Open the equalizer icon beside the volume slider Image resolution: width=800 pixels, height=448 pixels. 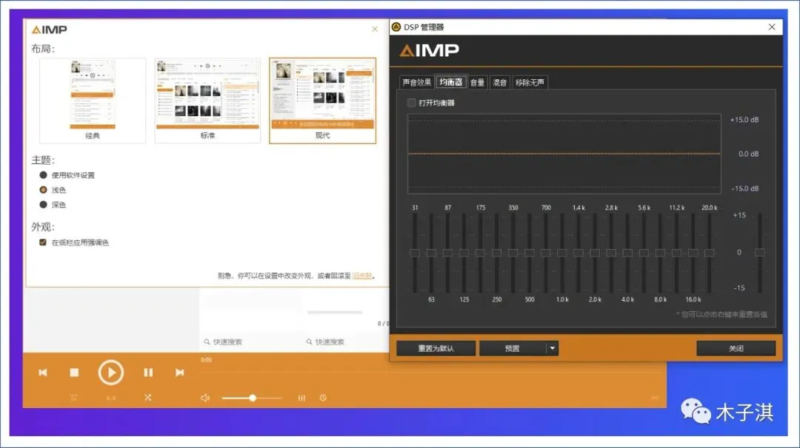click(x=301, y=398)
